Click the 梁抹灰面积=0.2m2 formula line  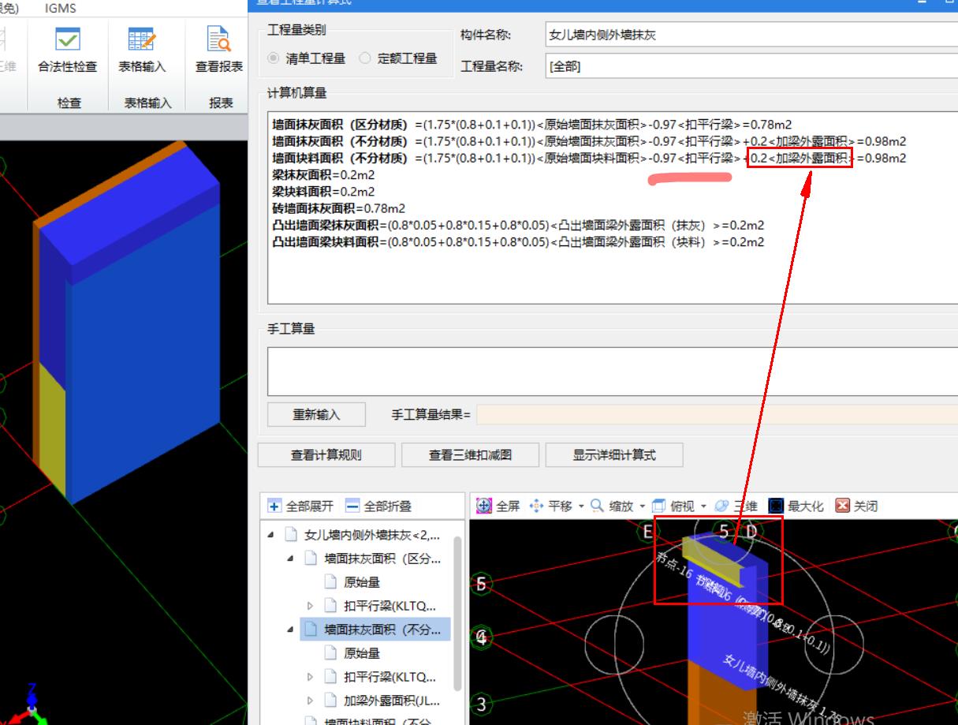click(x=323, y=175)
